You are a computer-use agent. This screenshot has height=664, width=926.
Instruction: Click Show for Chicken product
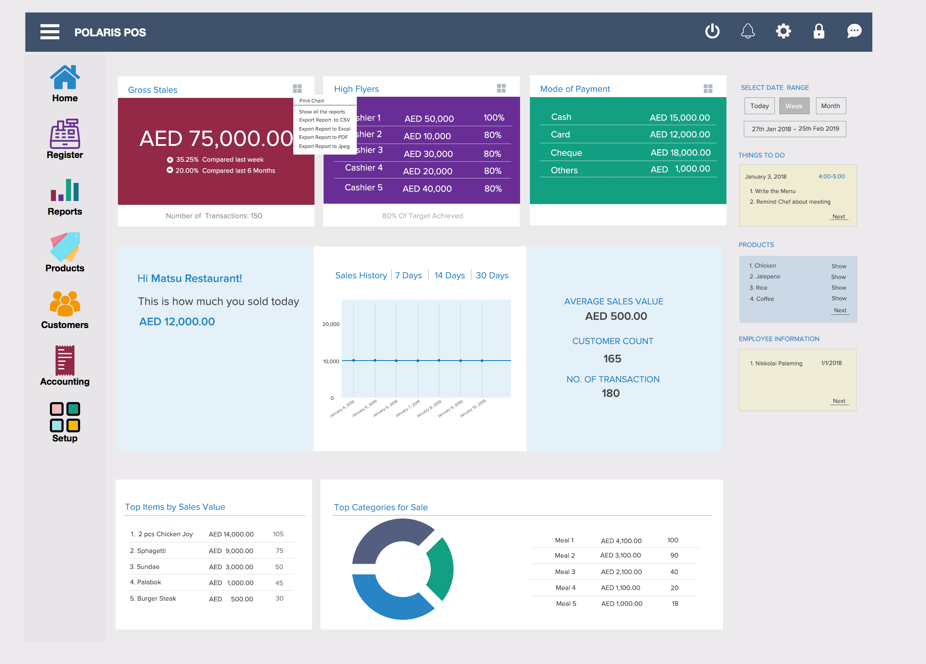[x=839, y=266]
